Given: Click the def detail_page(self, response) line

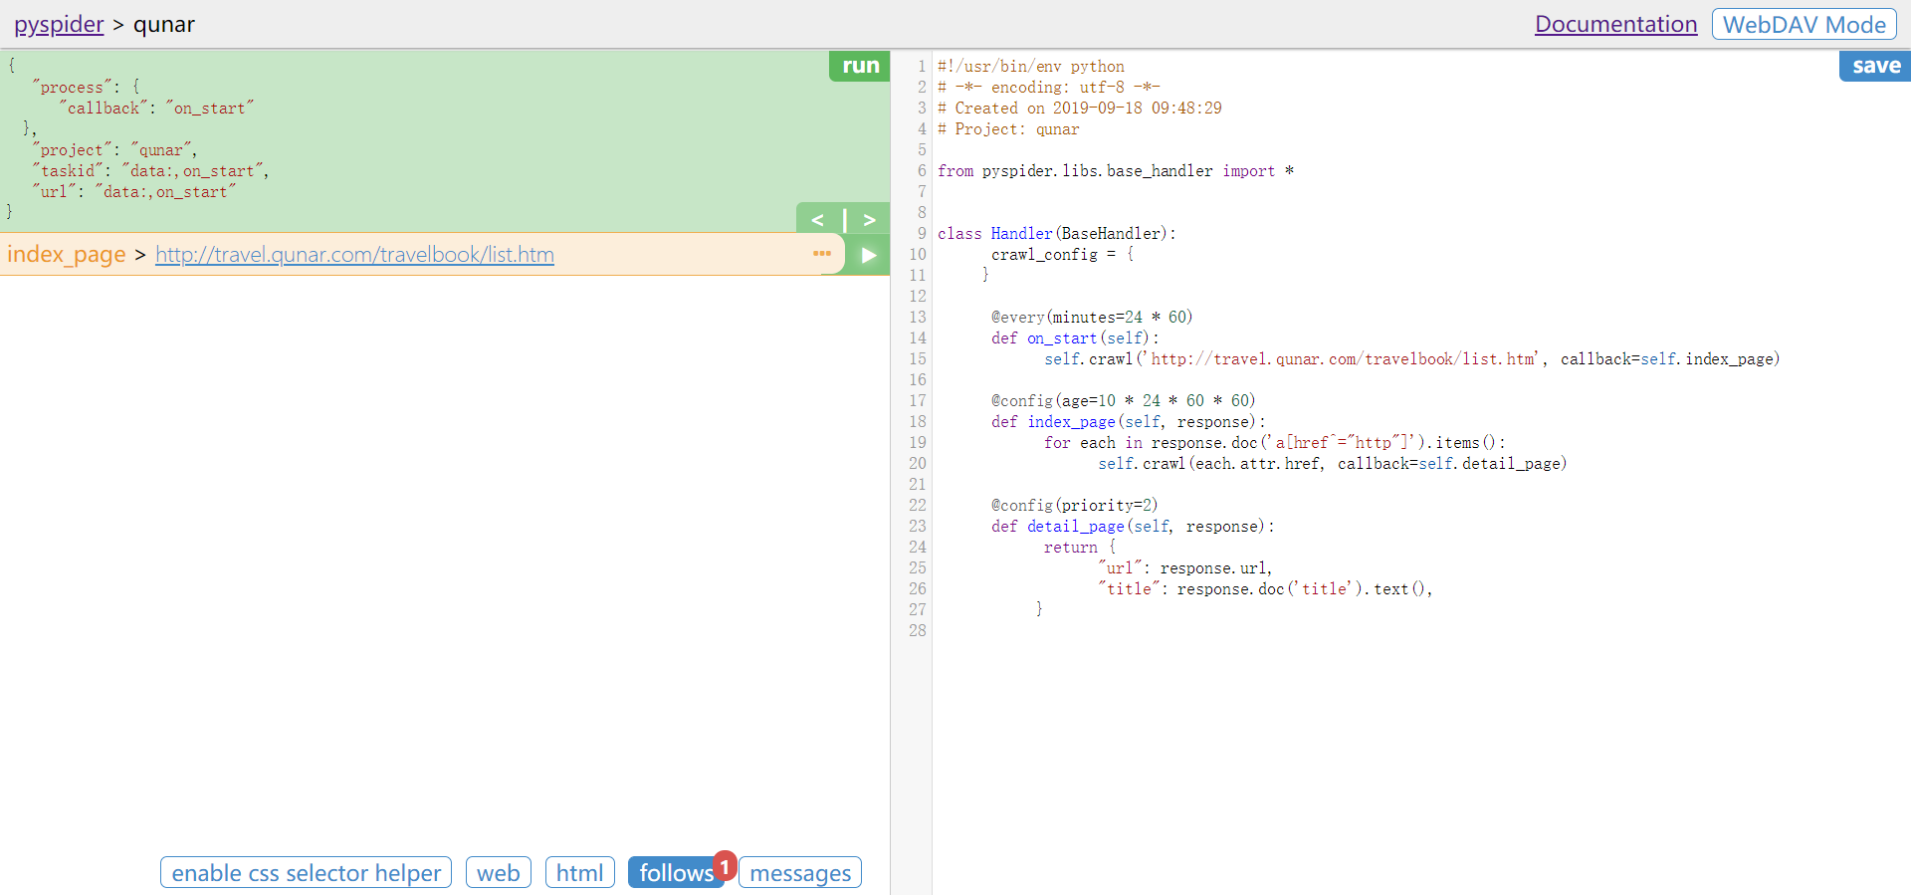Looking at the screenshot, I should point(1133,526).
